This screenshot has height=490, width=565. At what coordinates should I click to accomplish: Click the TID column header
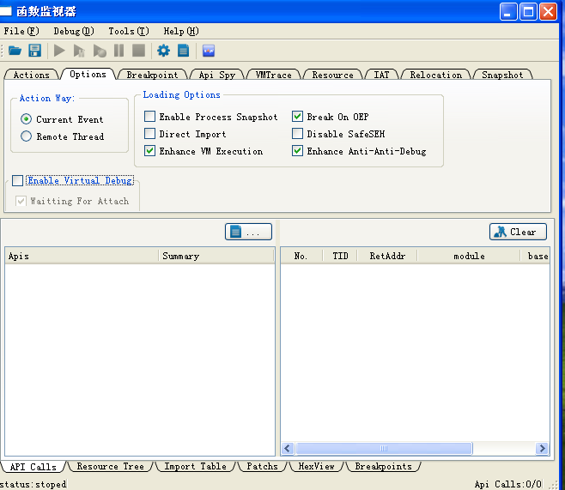pos(340,256)
